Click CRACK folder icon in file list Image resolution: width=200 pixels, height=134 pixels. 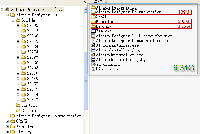[x=93, y=17]
